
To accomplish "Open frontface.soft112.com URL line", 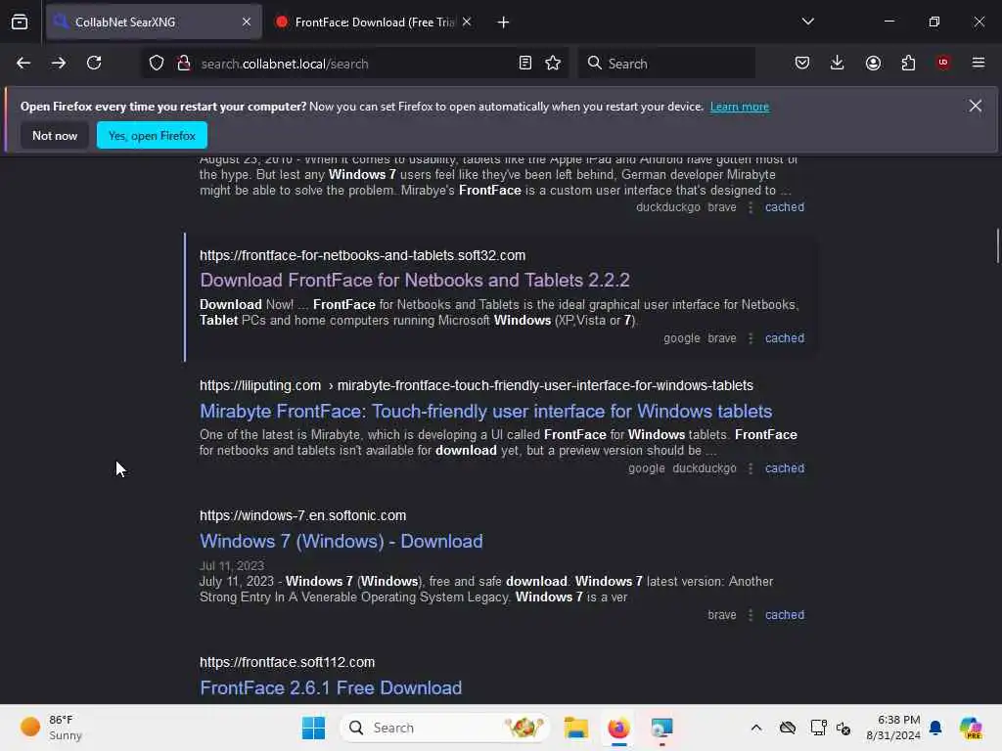I will tap(287, 662).
